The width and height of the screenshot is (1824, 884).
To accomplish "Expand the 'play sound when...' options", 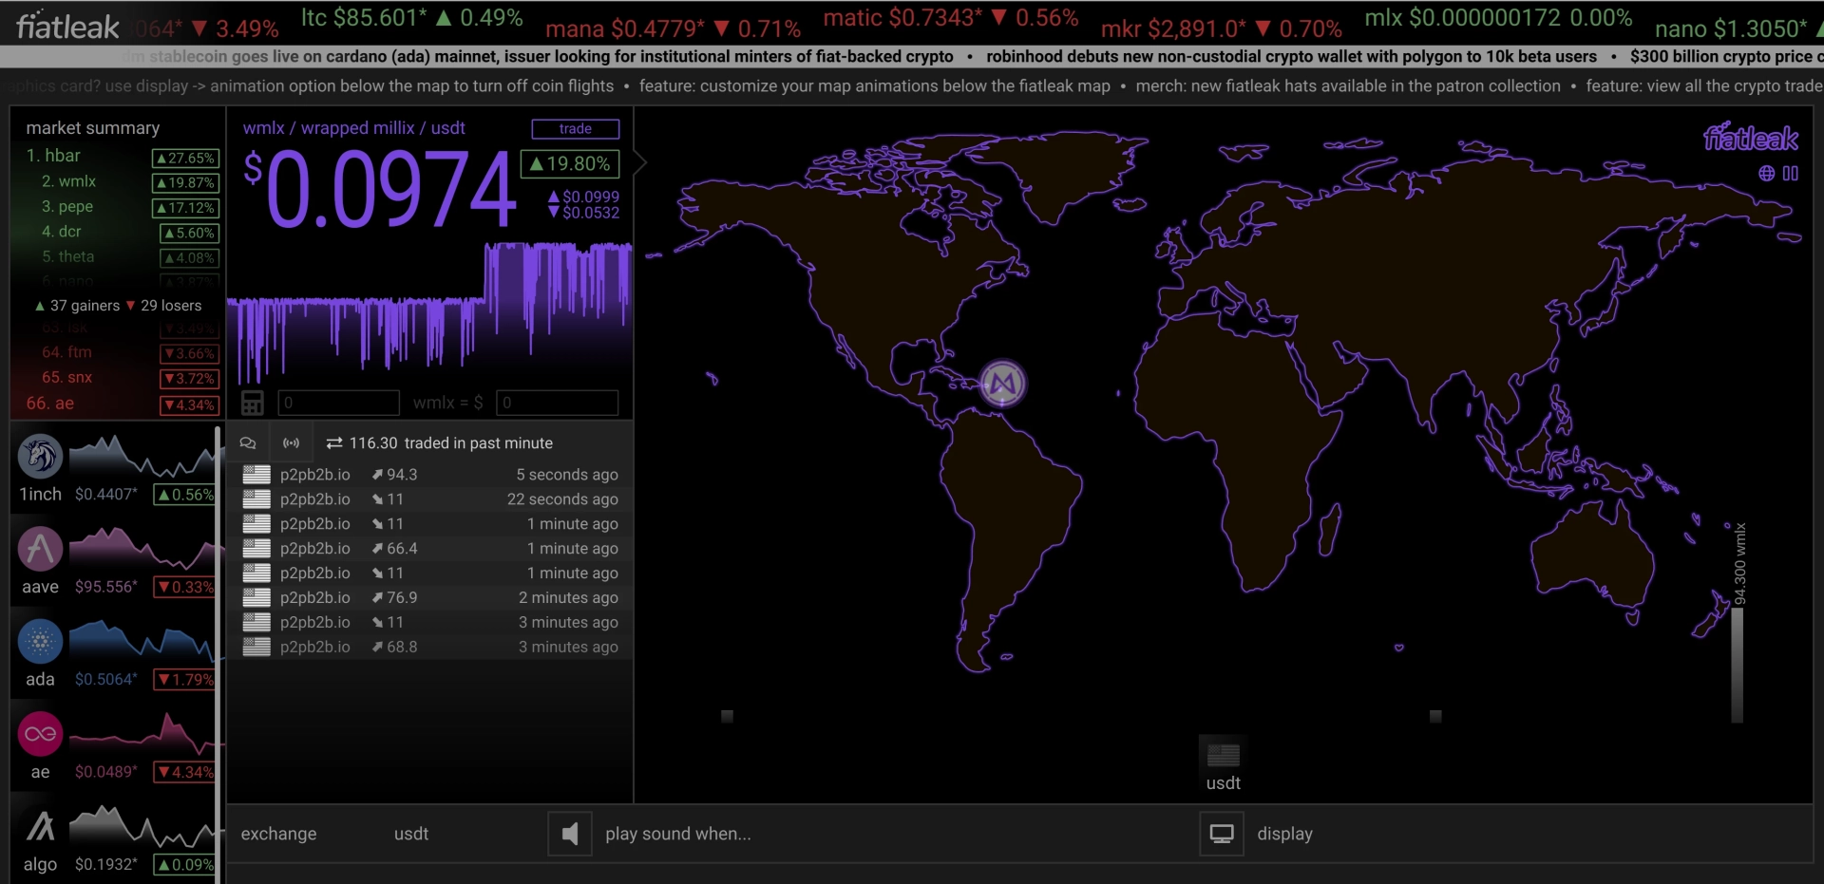I will (x=678, y=834).
